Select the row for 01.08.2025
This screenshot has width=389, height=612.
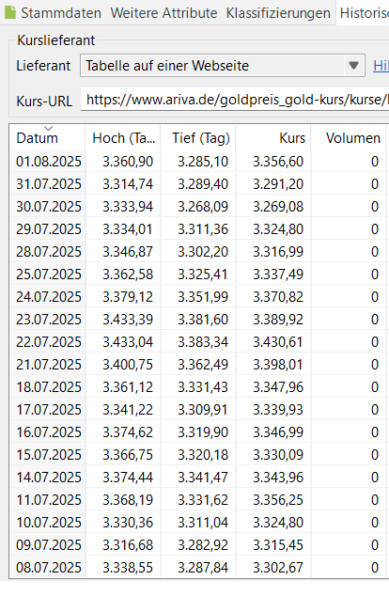198,161
